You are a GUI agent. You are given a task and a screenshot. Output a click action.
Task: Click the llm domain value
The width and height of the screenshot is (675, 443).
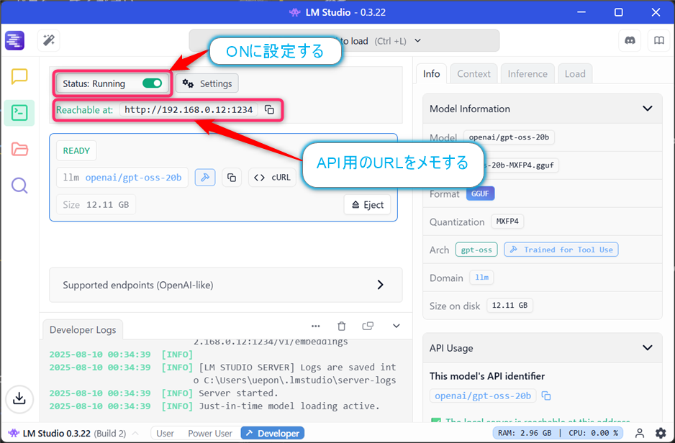[481, 278]
